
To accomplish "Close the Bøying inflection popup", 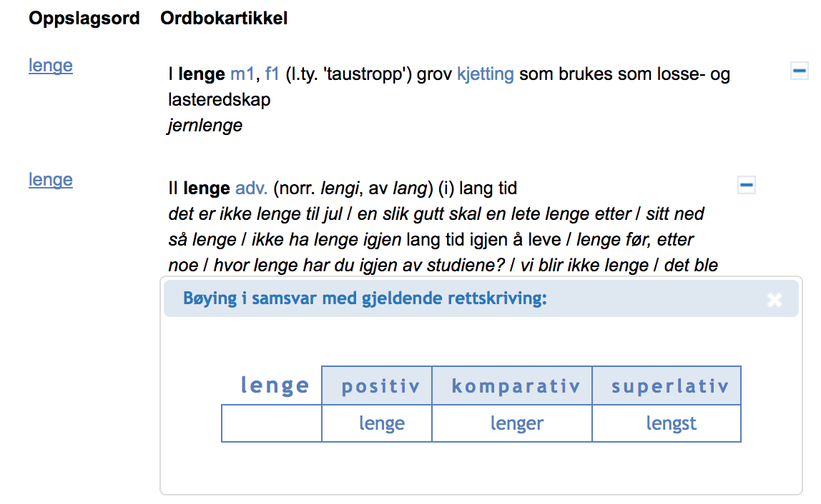I will [x=774, y=300].
